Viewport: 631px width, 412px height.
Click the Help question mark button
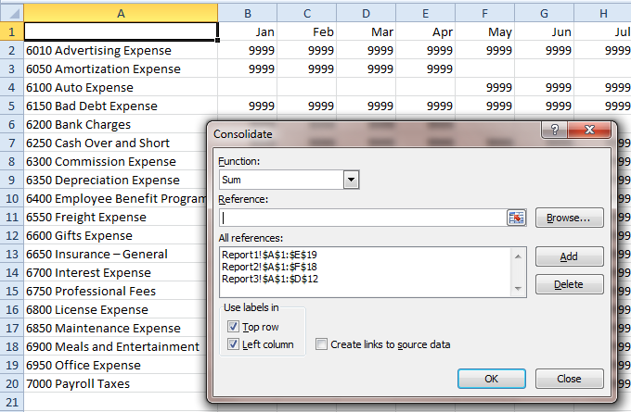(554, 132)
